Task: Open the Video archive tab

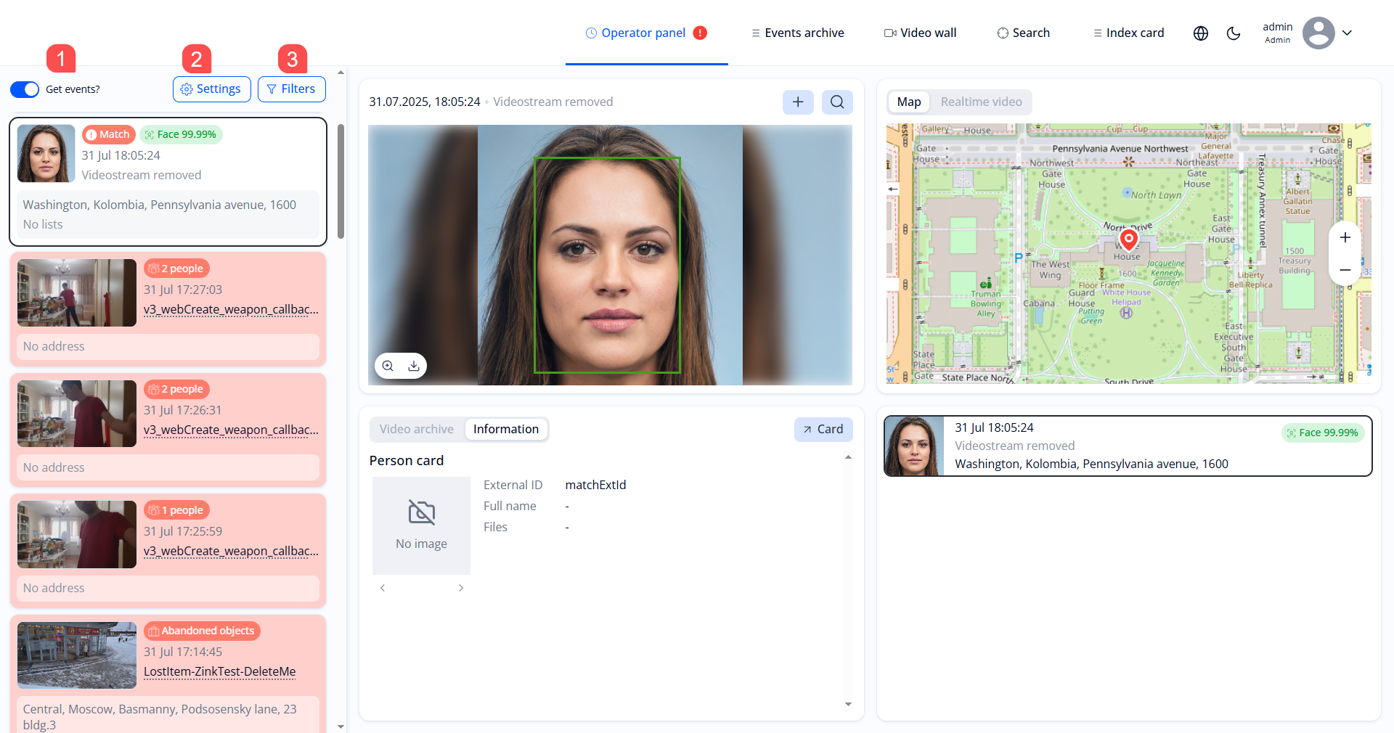Action: coord(417,429)
